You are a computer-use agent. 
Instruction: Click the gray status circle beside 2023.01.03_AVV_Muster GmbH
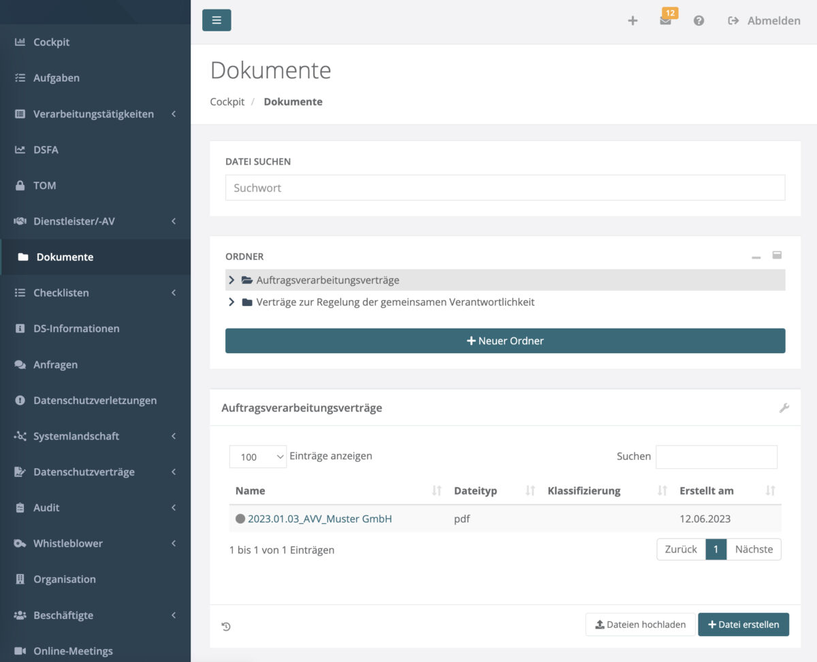tap(240, 518)
